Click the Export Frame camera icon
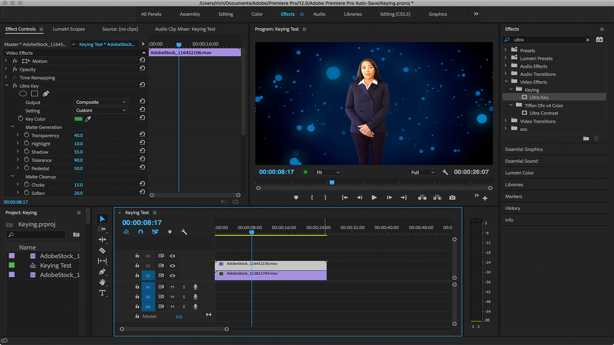The width and height of the screenshot is (614, 345). [452, 198]
